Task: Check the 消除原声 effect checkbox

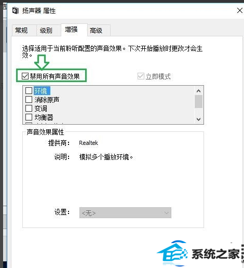Action: [x=29, y=100]
